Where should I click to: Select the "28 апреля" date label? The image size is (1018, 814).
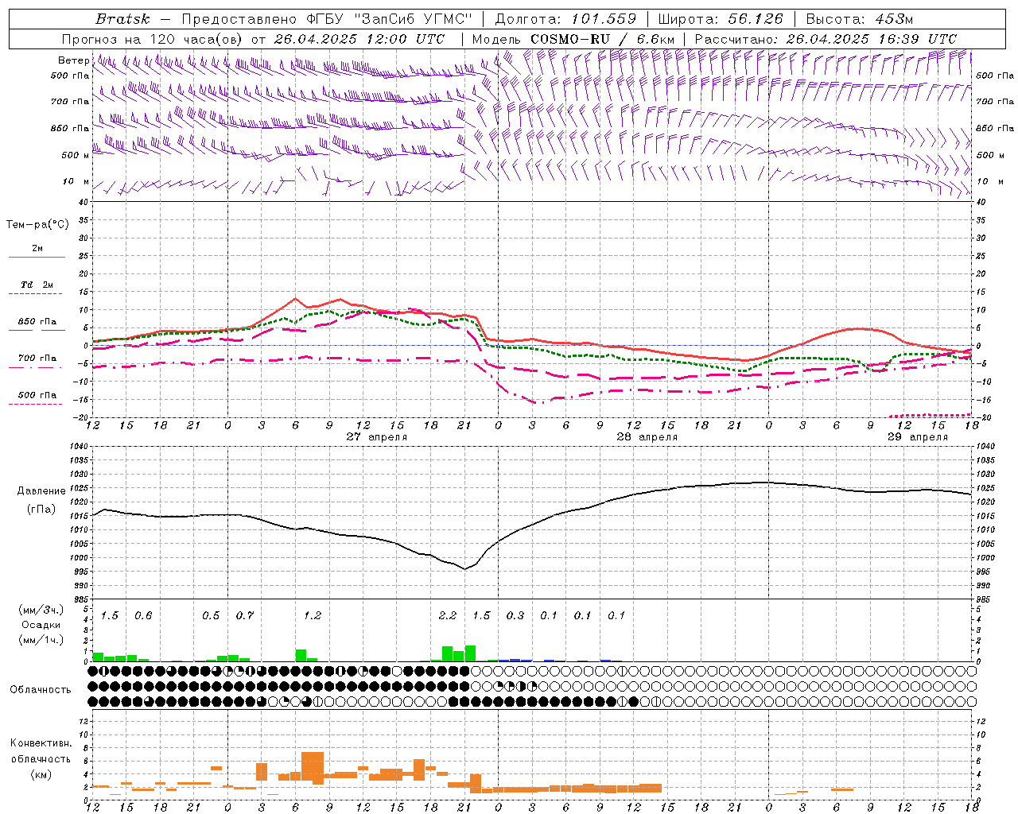[x=647, y=437]
